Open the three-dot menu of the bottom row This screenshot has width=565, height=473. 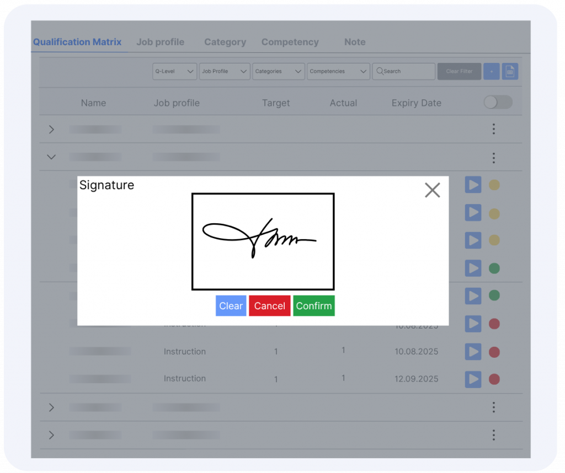tap(493, 436)
